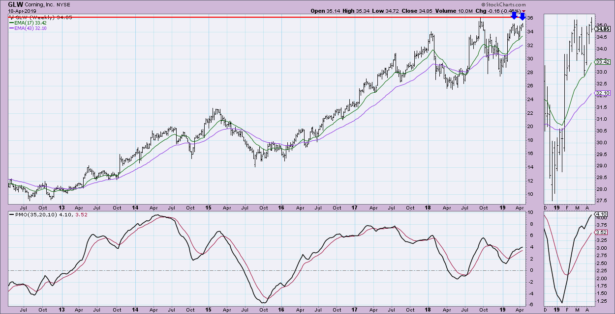Click the green EMA(17) legend line marker
This screenshot has width=615, height=314.
point(11,23)
